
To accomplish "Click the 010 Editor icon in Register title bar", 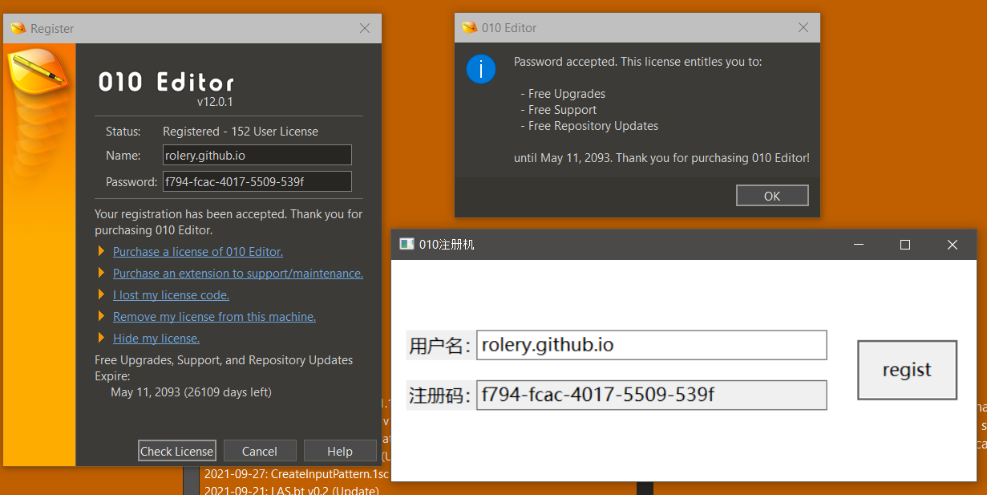I will click(x=18, y=28).
